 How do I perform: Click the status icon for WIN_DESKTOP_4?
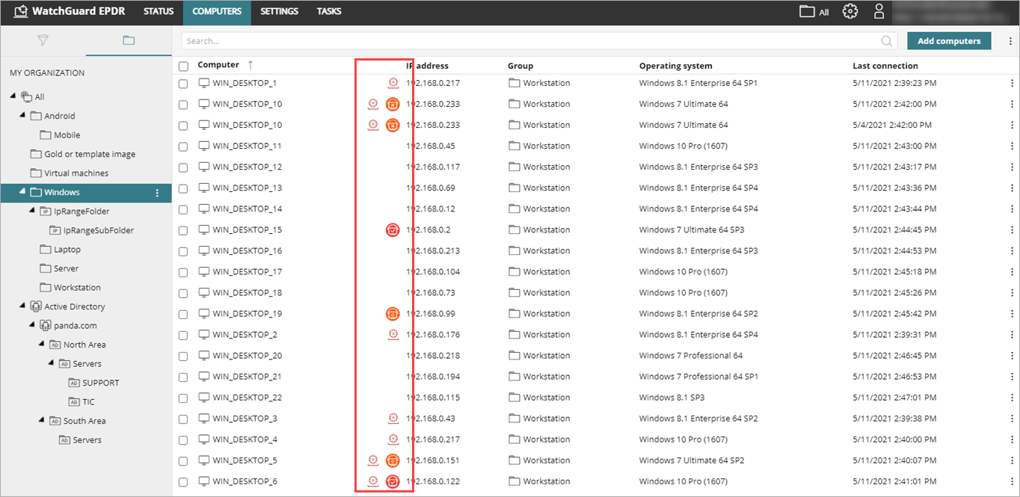click(x=393, y=439)
